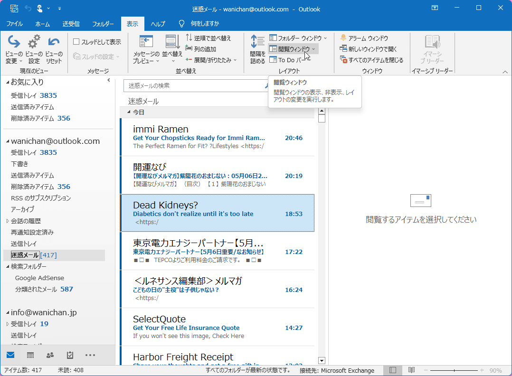512x376 pixels.
Task: Open the ファイル tab
Action: point(14,24)
